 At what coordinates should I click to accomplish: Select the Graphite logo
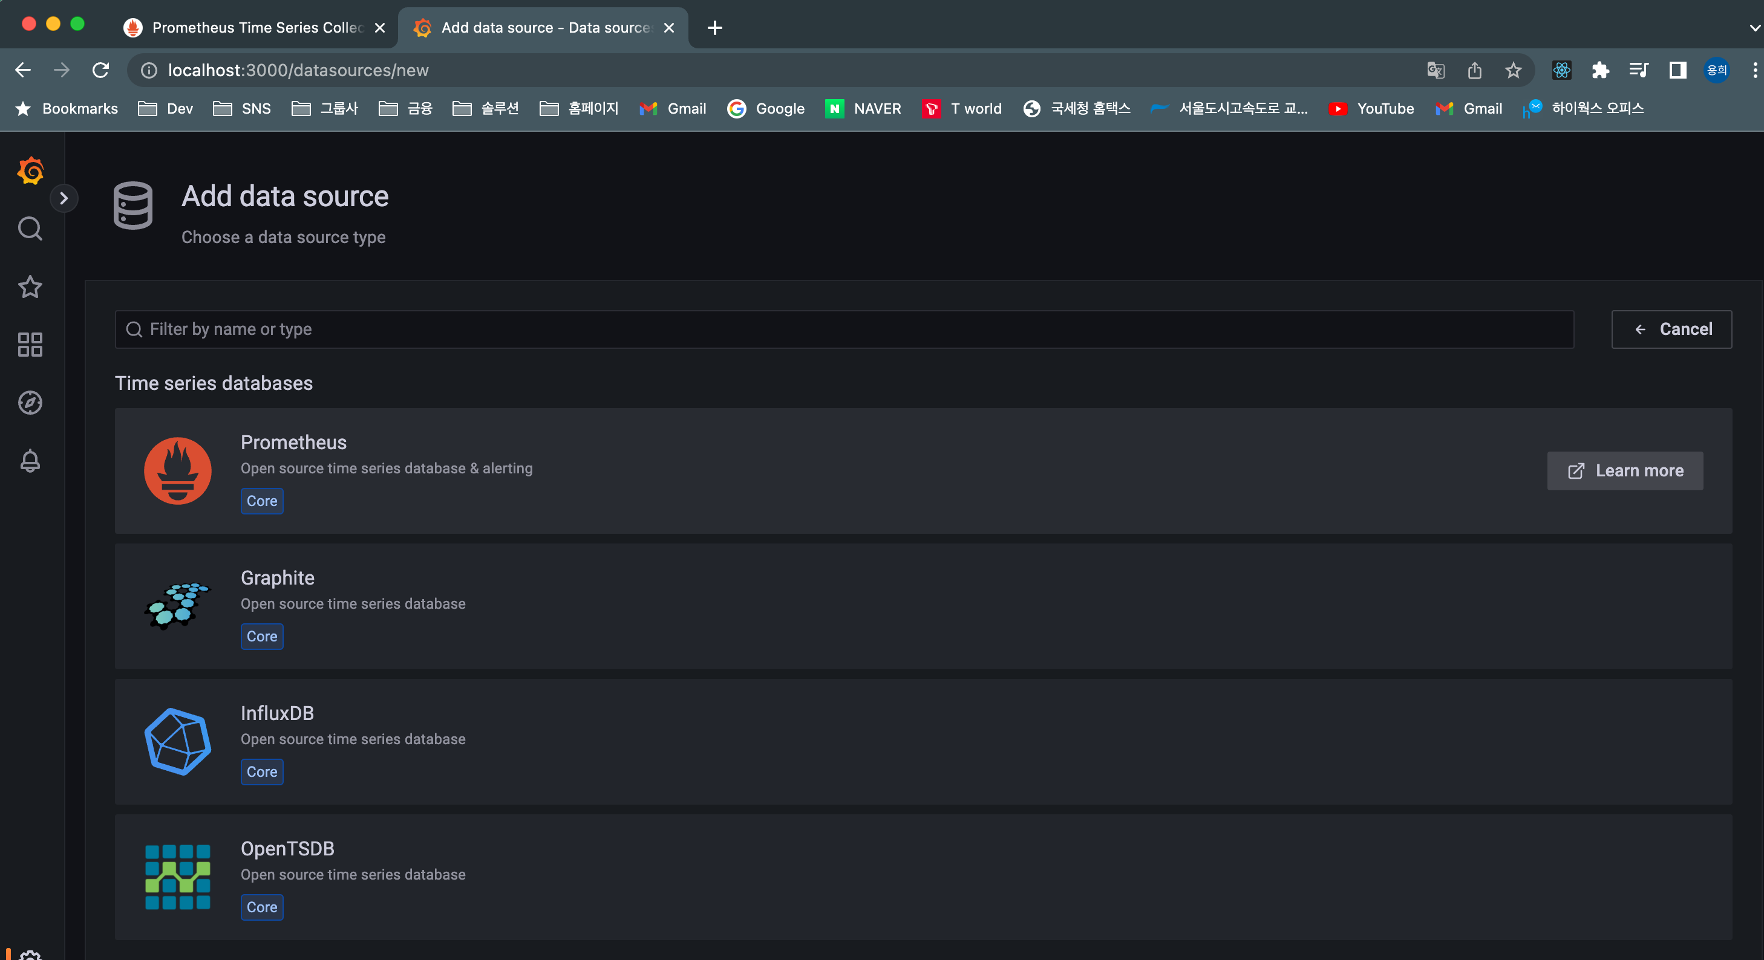tap(178, 606)
